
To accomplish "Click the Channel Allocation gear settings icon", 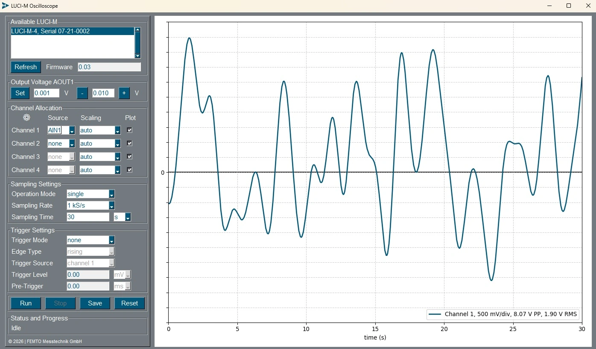I will 26,117.
